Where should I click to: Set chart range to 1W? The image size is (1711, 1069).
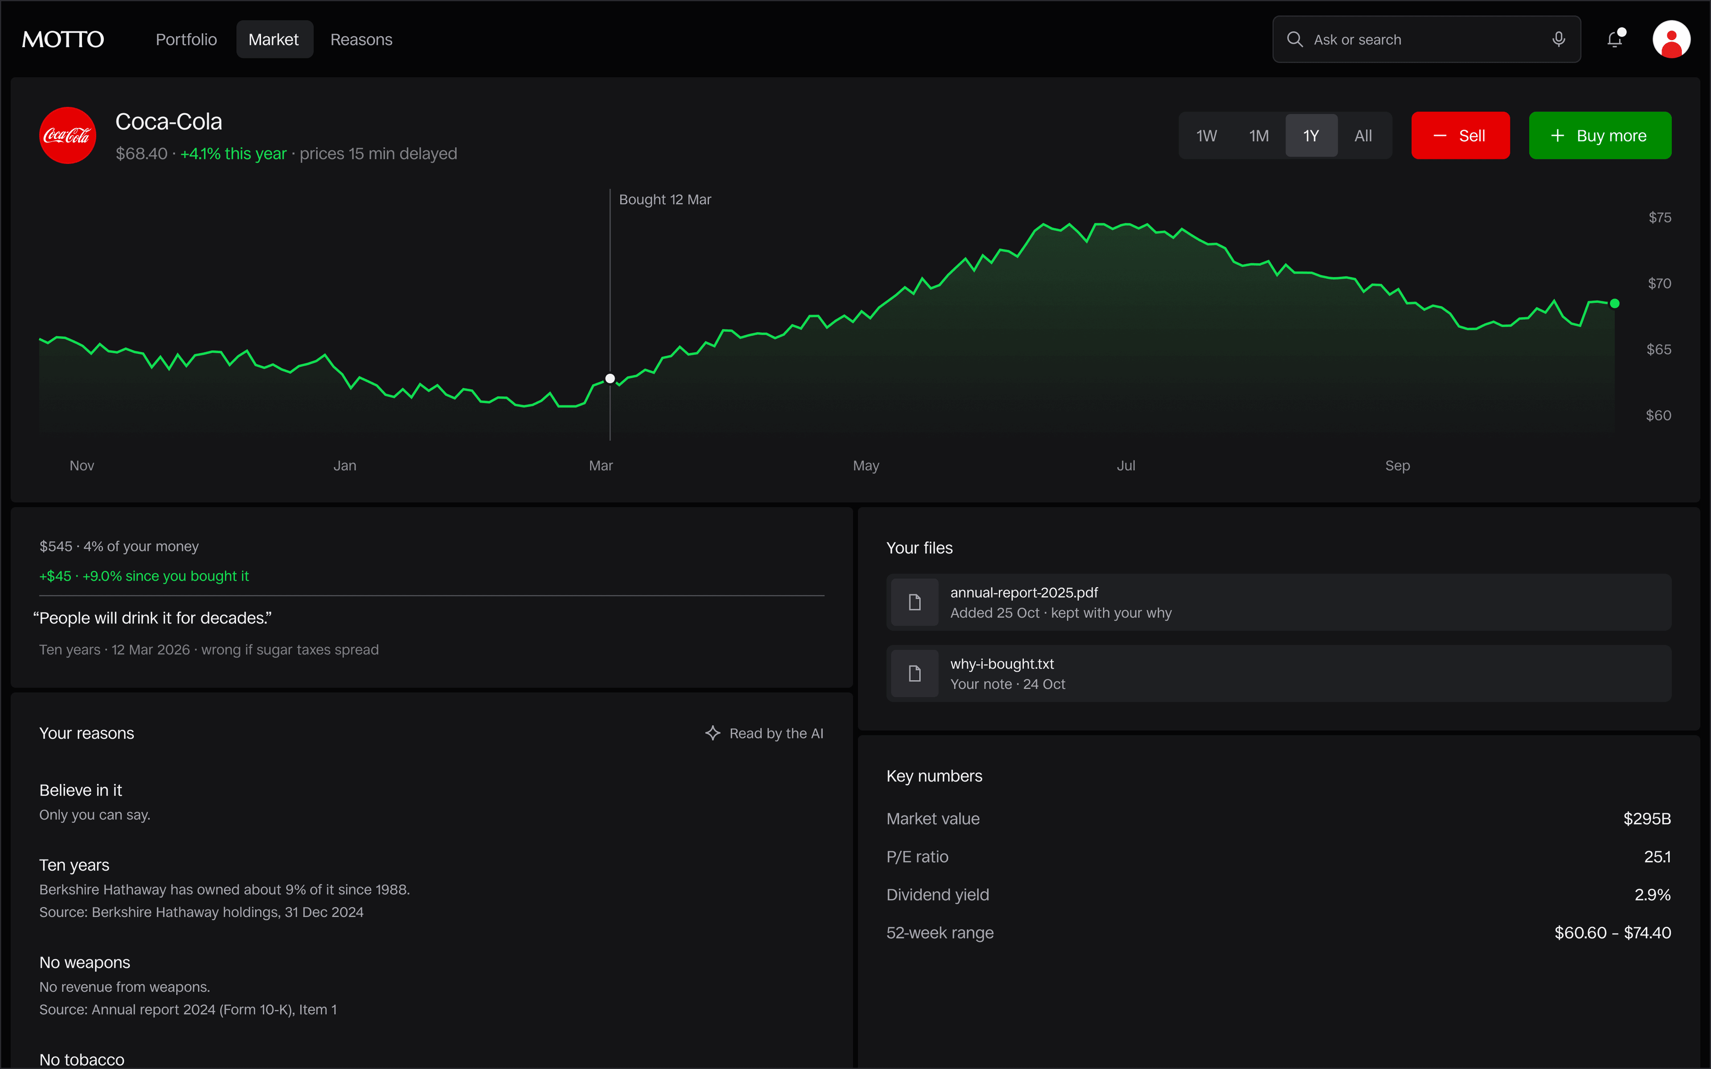[1207, 136]
